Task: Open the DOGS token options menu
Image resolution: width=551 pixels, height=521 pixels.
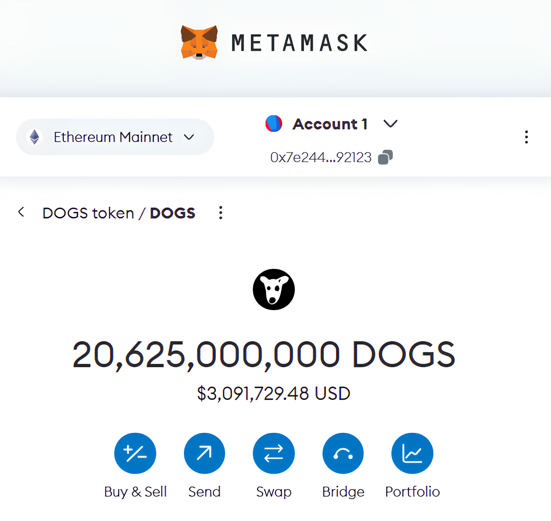Action: [x=220, y=213]
